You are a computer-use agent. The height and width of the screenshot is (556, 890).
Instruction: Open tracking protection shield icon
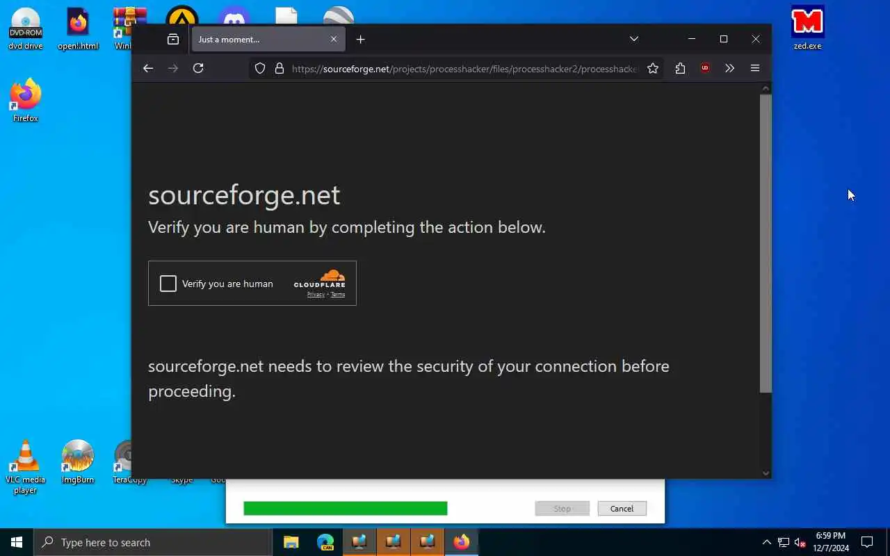coord(260,68)
